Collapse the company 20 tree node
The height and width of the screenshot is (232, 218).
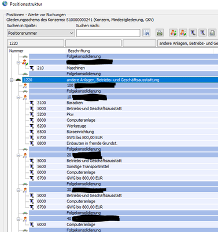tap(19, 155)
